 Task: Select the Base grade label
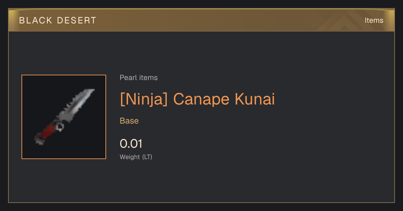click(x=129, y=121)
